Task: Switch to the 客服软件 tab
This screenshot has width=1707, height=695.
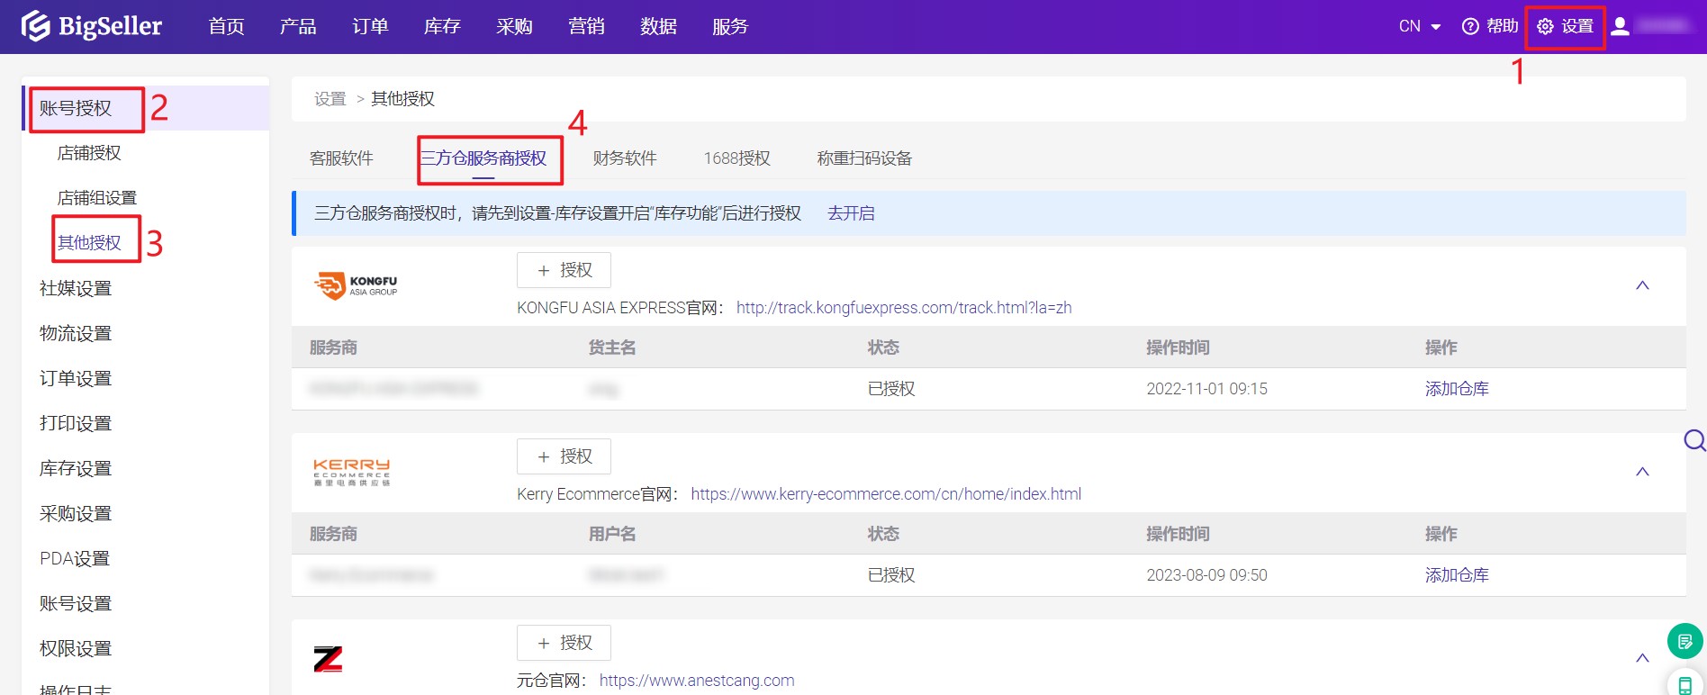Action: (341, 158)
